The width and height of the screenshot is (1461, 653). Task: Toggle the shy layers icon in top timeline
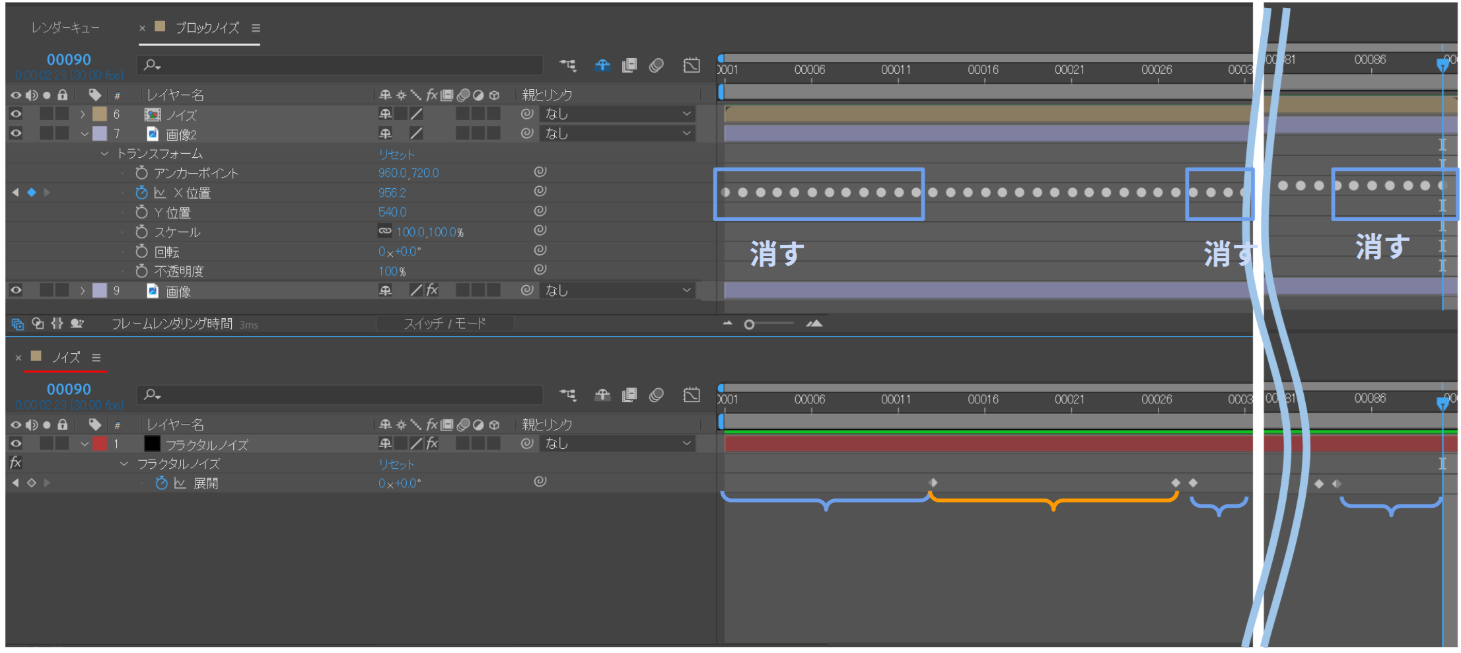coord(602,65)
